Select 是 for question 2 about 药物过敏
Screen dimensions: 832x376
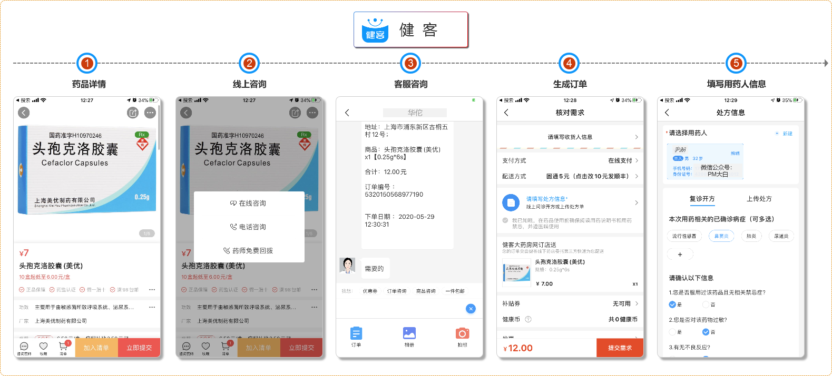[x=672, y=332]
